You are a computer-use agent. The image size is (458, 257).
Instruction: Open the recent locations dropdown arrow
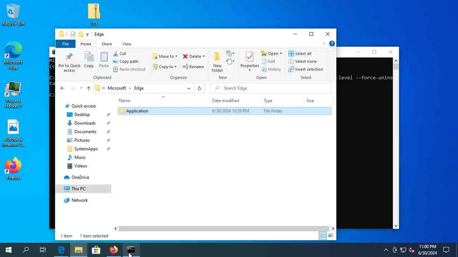pyautogui.click(x=81, y=88)
